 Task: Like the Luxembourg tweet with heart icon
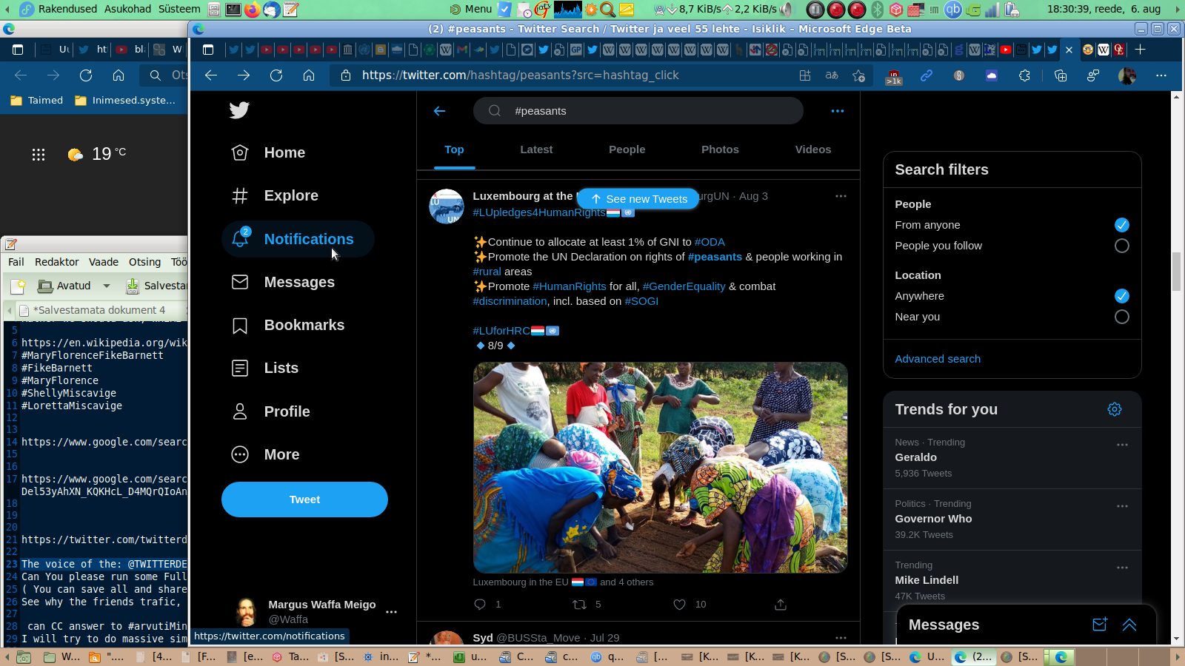(x=679, y=605)
